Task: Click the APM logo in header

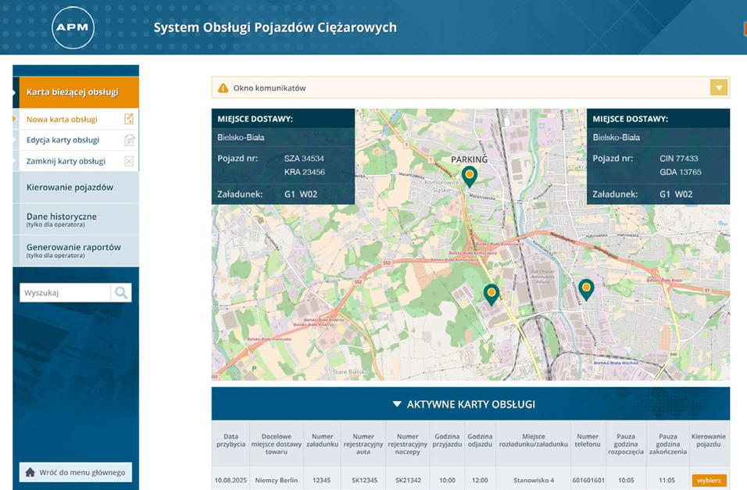Action: pyautogui.click(x=73, y=29)
